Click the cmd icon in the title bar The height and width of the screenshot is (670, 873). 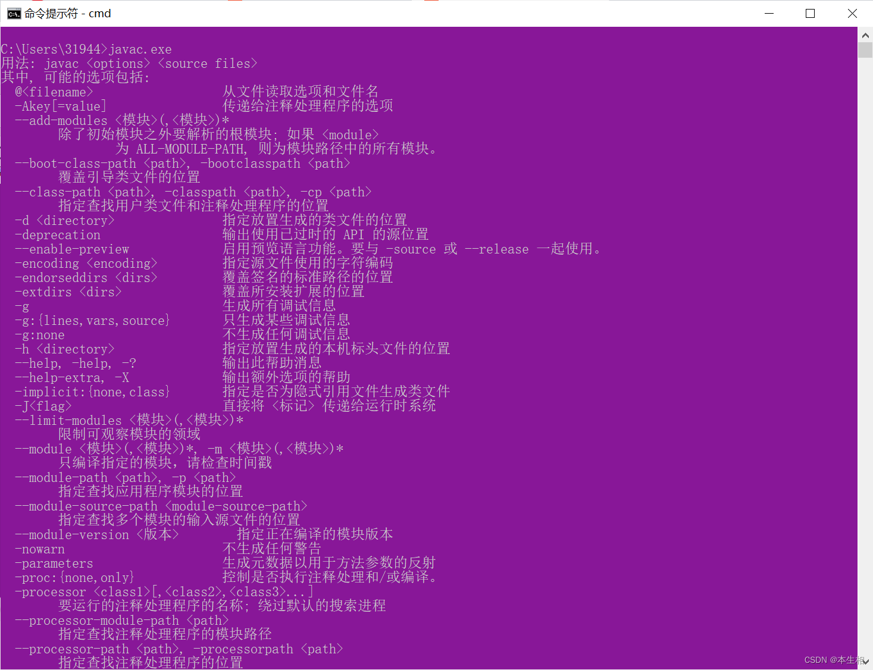click(x=14, y=14)
